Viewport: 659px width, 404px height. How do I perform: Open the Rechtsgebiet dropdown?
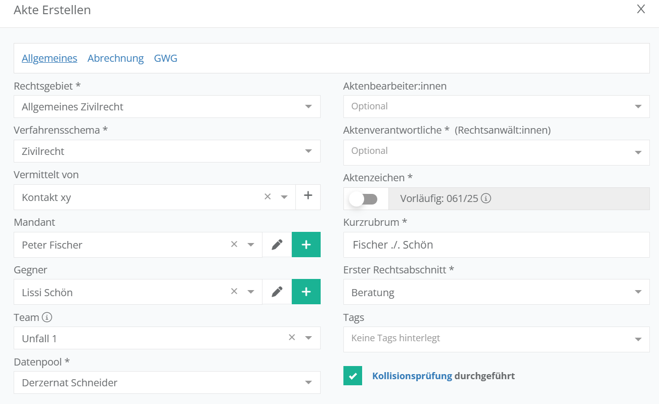(x=308, y=107)
